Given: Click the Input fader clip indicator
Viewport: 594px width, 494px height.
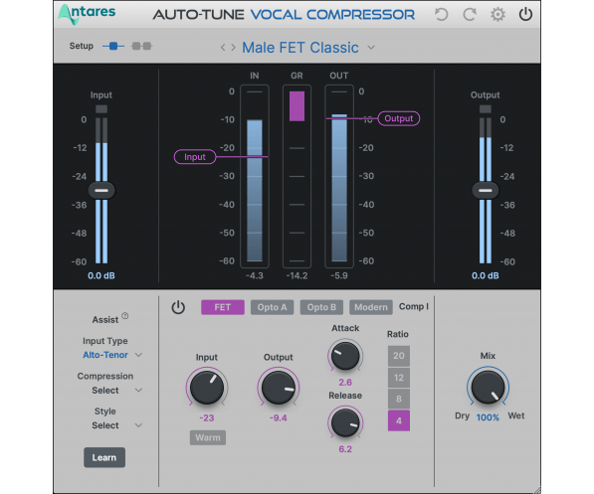Looking at the screenshot, I should pos(101,109).
